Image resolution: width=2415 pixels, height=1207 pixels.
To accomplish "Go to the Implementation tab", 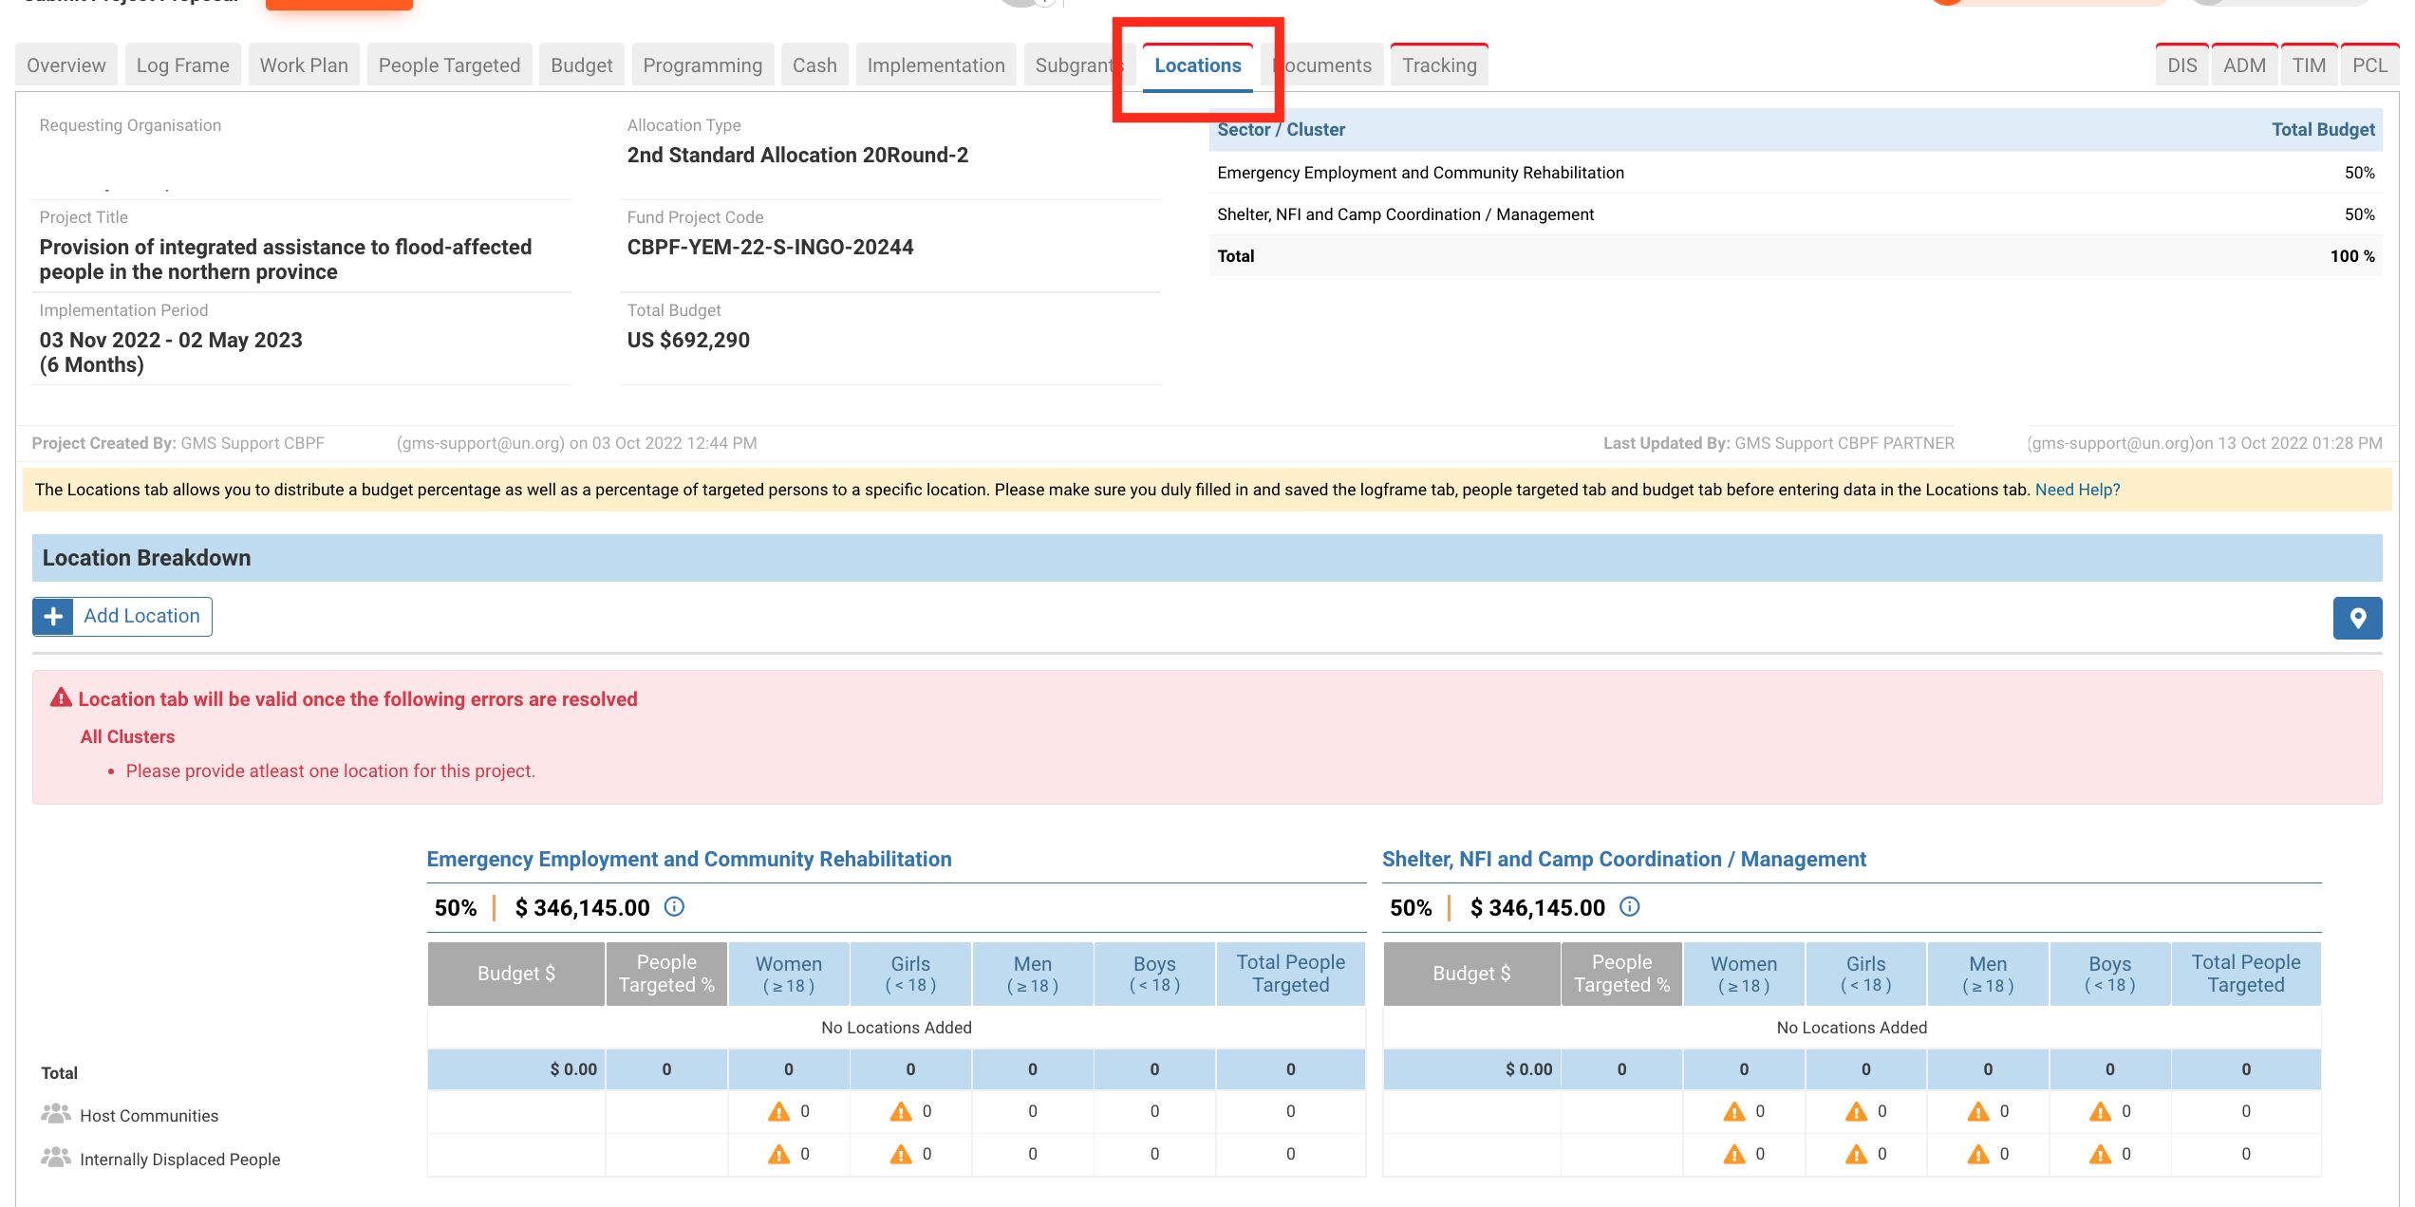I will tap(936, 65).
